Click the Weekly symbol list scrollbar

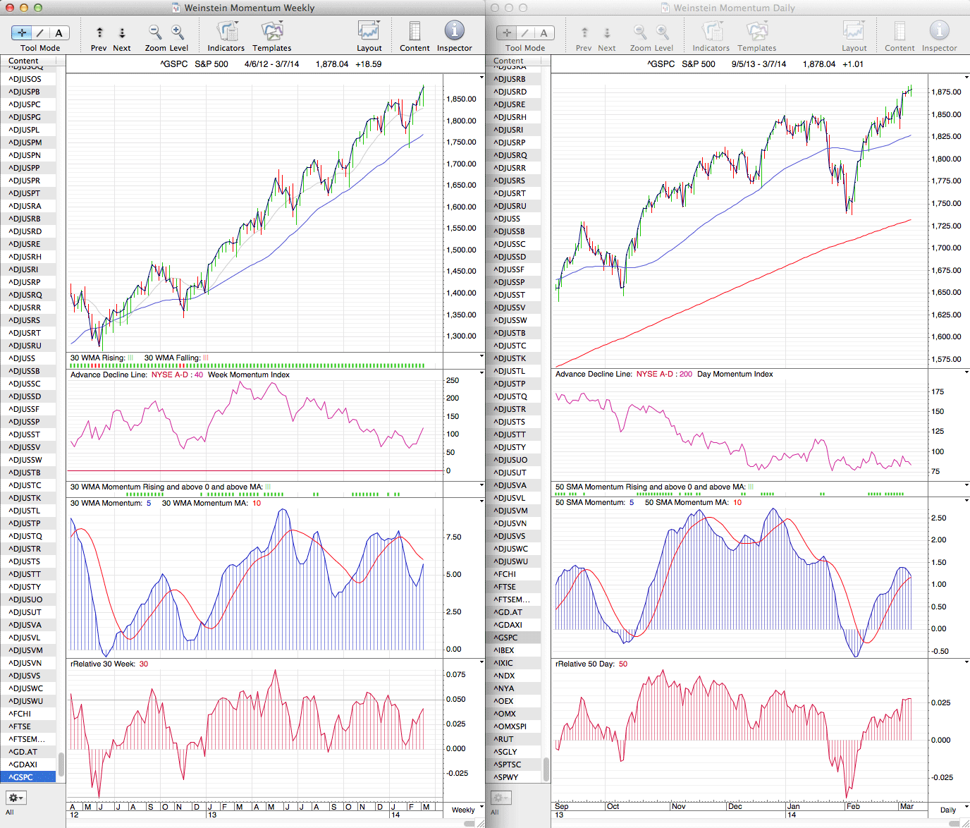click(x=61, y=763)
